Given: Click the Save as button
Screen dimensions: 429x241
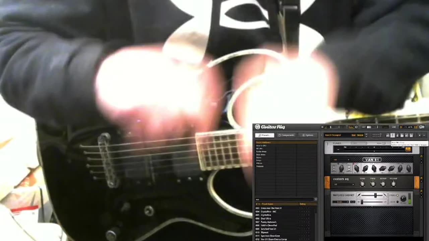Looking at the screenshot, I should coord(360,135).
